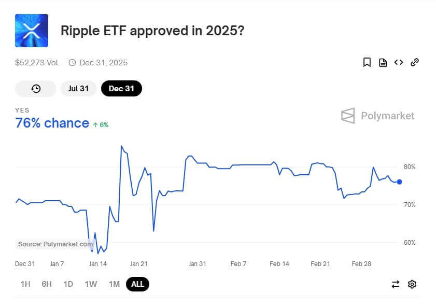Click the Polymarket logo watermark

378,116
